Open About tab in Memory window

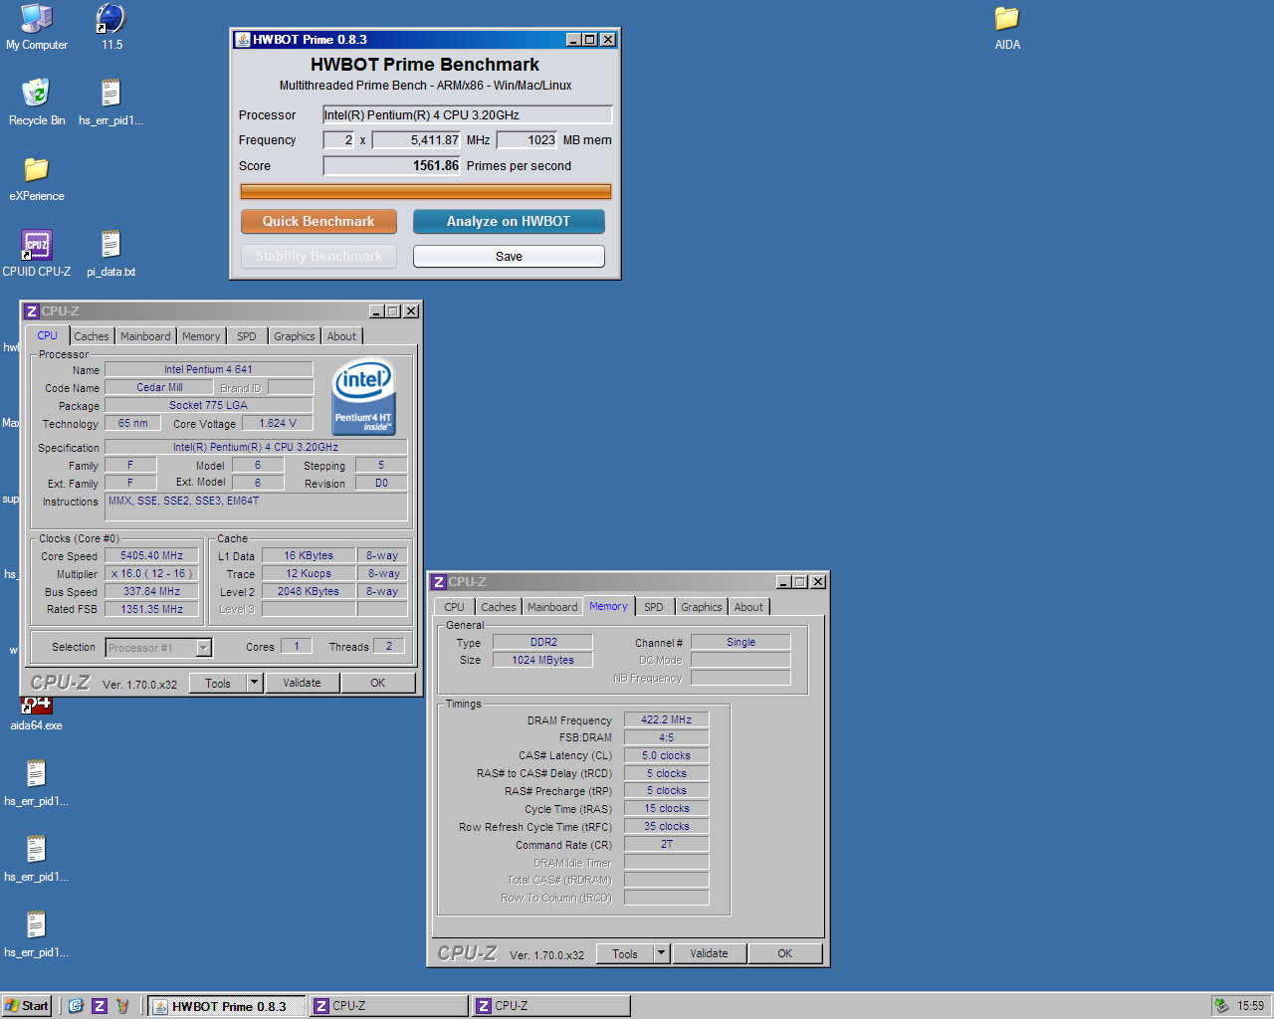point(748,607)
